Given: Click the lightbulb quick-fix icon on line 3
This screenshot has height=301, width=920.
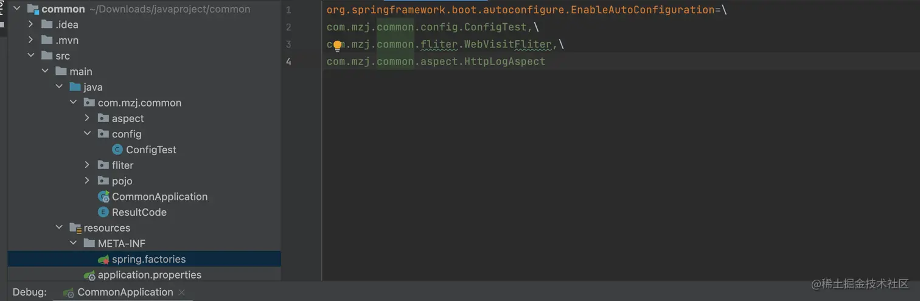Looking at the screenshot, I should pyautogui.click(x=337, y=45).
